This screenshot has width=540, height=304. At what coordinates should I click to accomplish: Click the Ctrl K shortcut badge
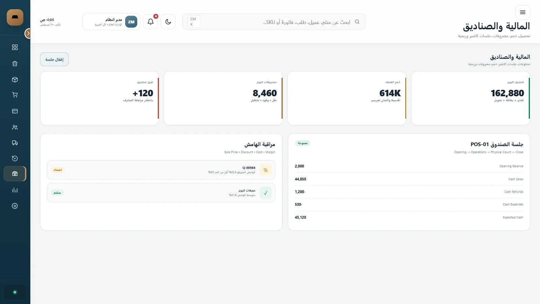point(194,22)
